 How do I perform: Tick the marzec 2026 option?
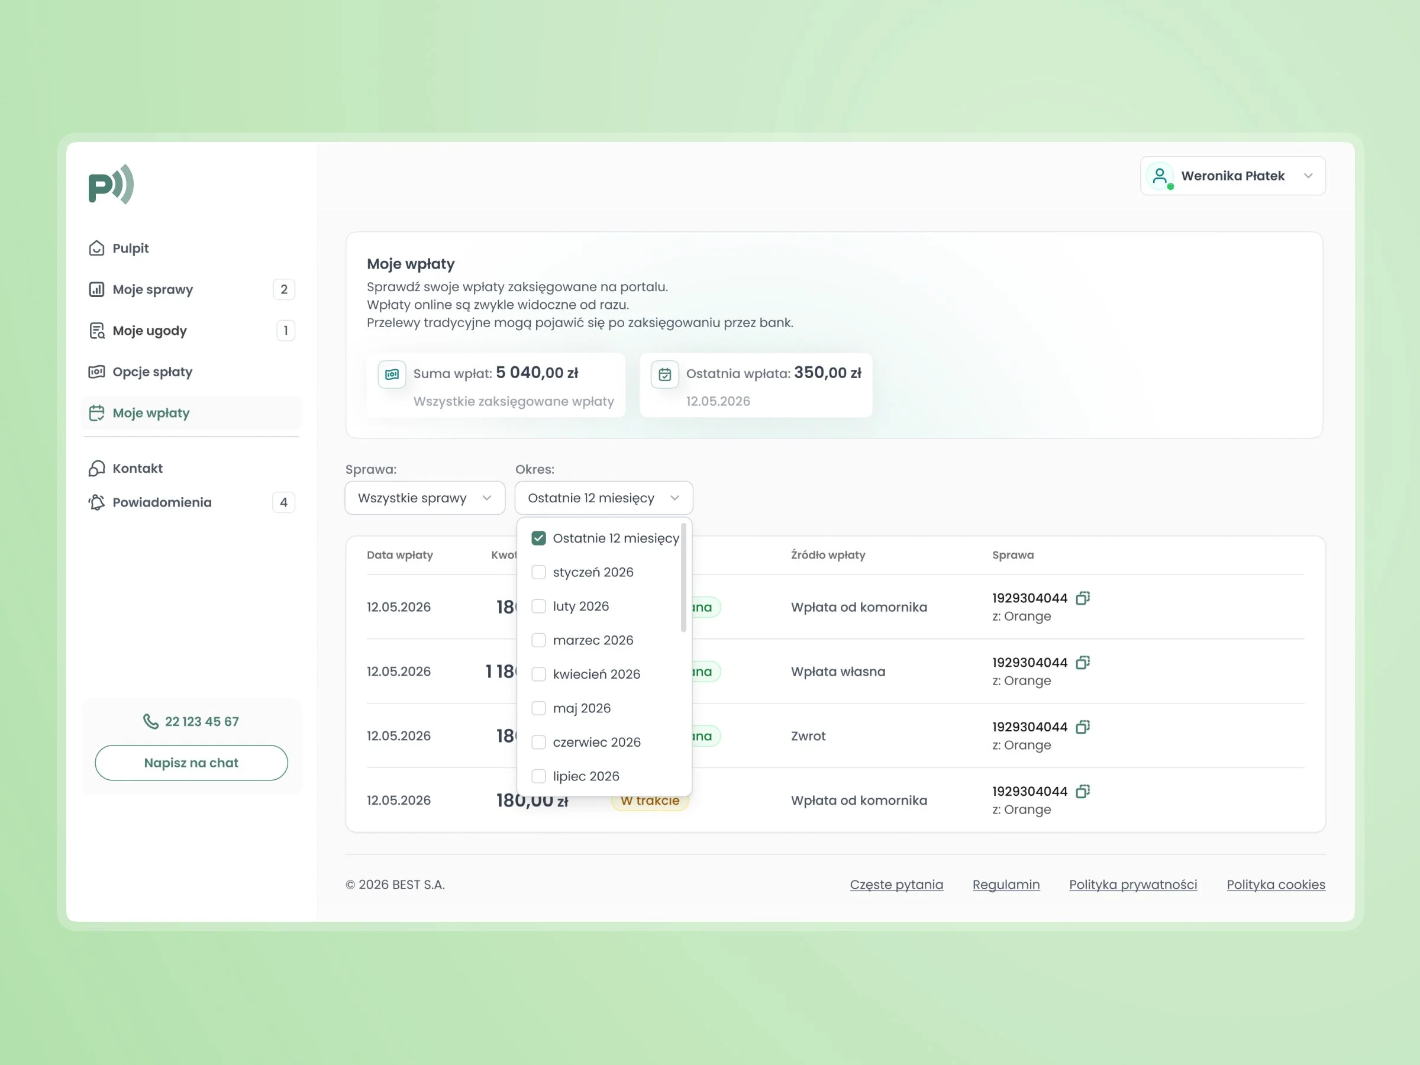point(538,640)
